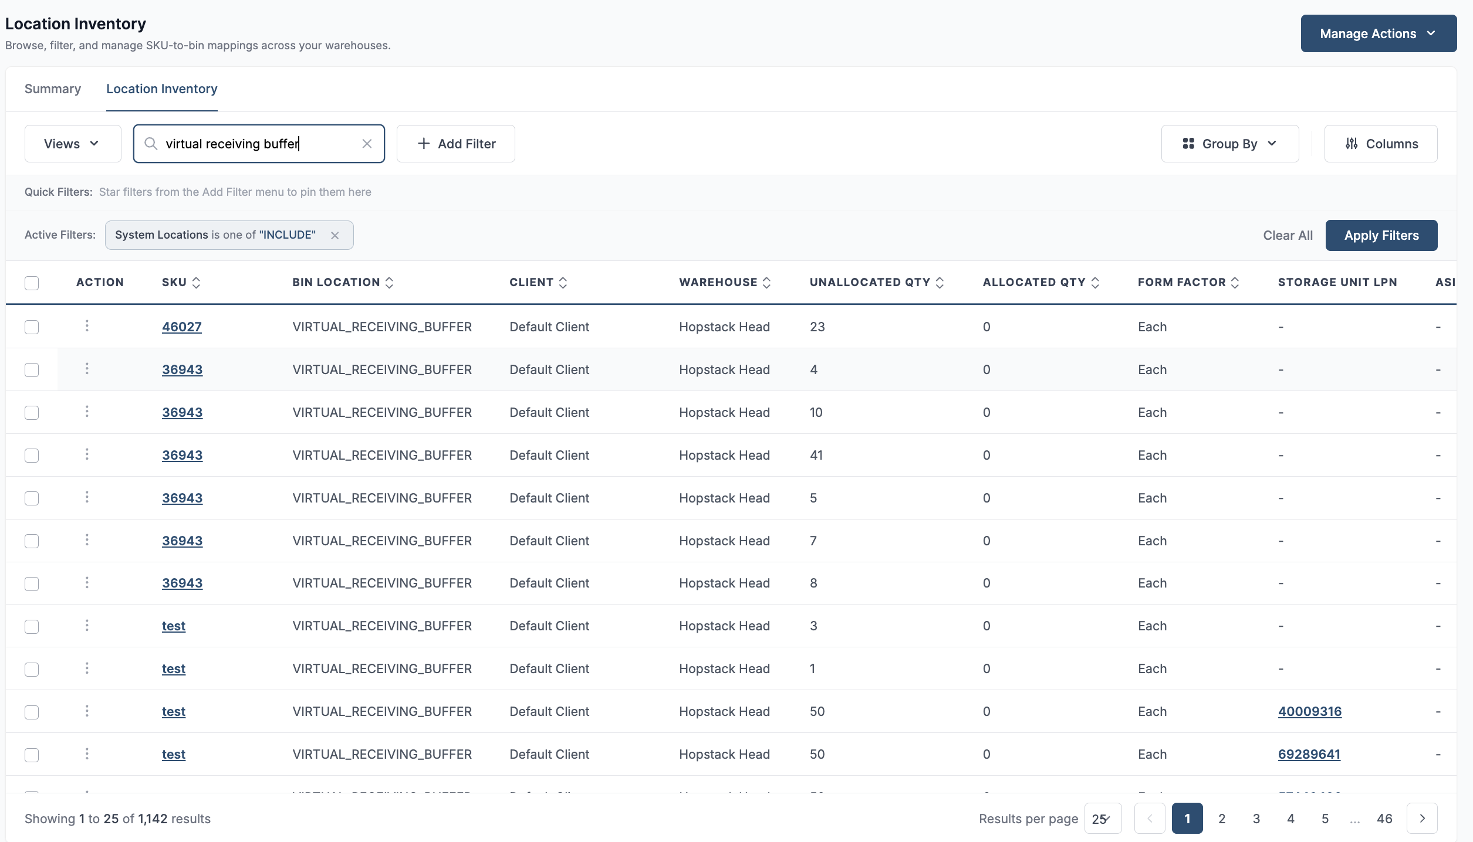Select checkbox for row with quantity 5
This screenshot has height=842, width=1473.
tap(32, 498)
